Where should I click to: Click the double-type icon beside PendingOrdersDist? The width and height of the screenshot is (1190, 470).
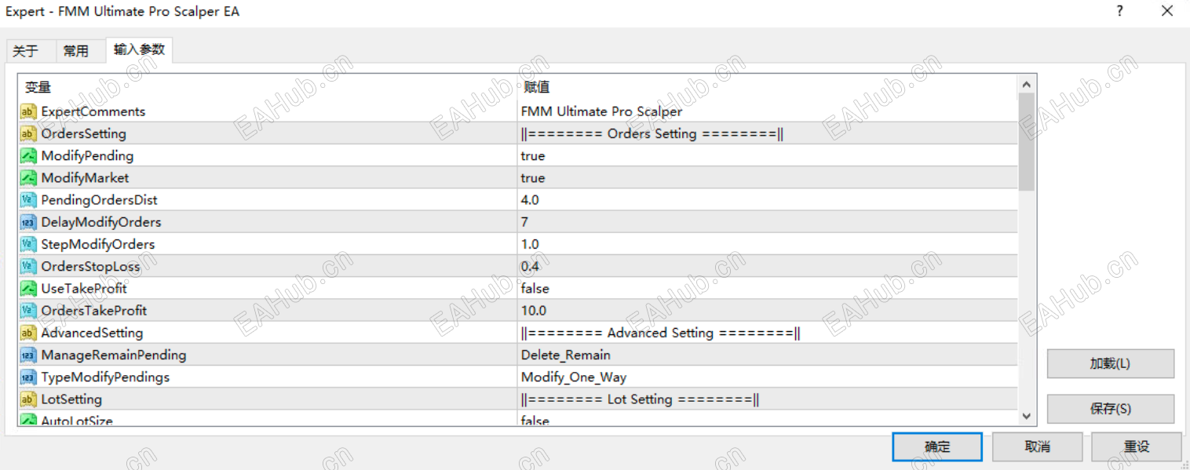click(29, 200)
